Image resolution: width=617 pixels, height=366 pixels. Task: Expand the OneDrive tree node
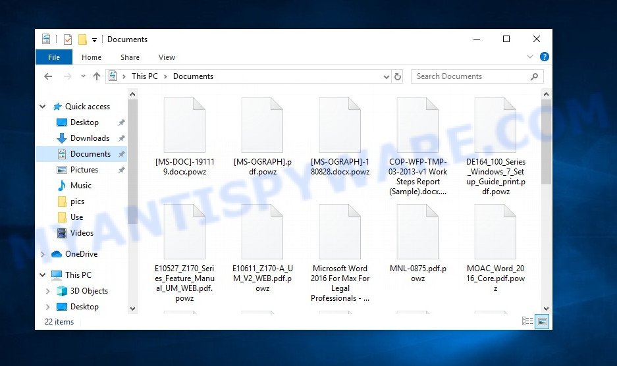[x=43, y=254]
